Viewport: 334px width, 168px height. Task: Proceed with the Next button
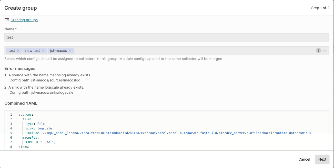point(322,159)
